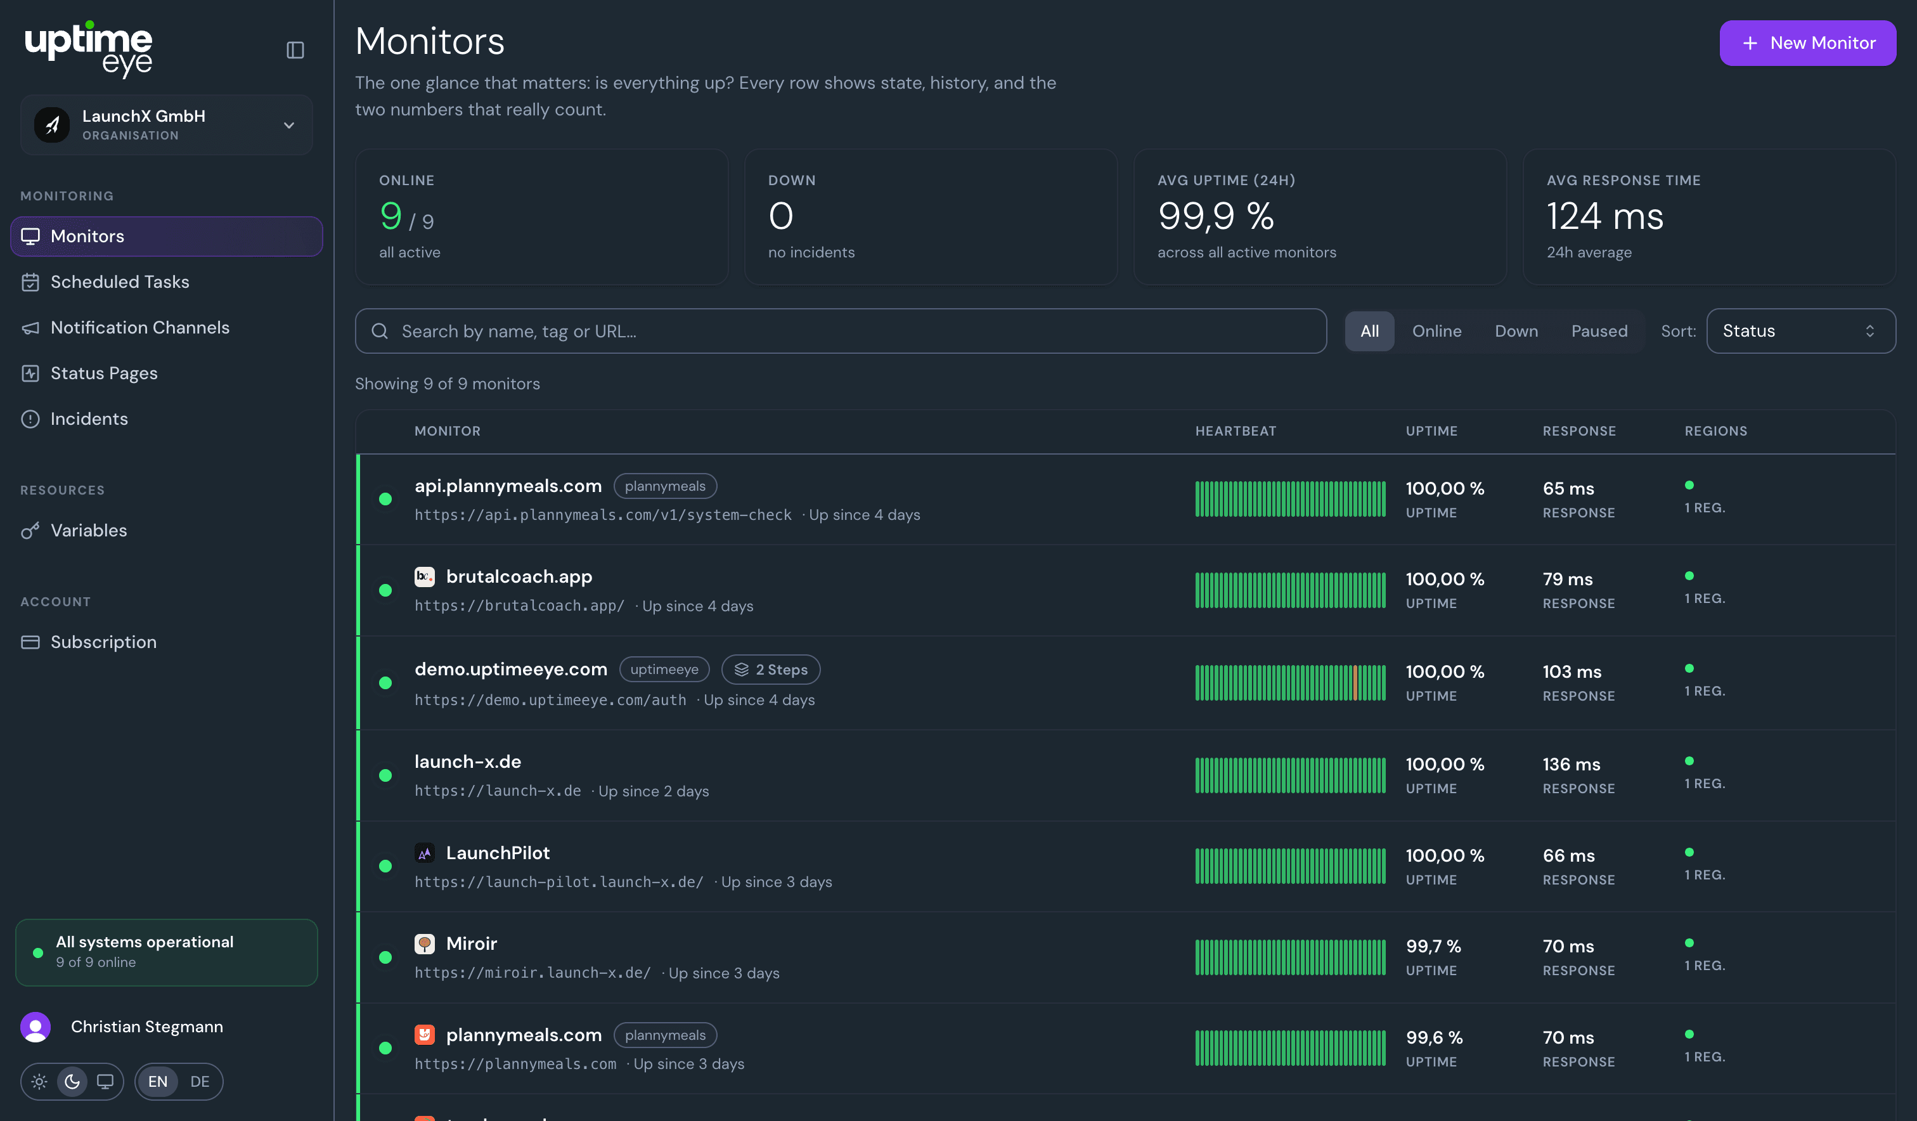Open brutalcoach.app monitor

[x=519, y=576]
